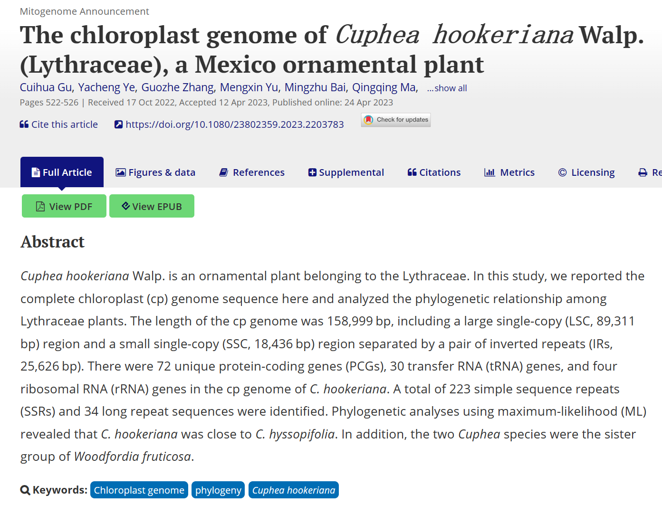Click the external link icon before DOI
The height and width of the screenshot is (505, 662).
tap(118, 124)
